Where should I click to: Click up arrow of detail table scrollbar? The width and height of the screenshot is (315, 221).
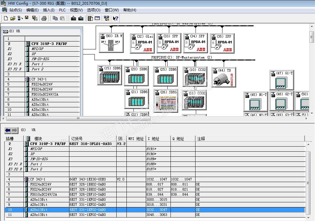click(x=308, y=144)
